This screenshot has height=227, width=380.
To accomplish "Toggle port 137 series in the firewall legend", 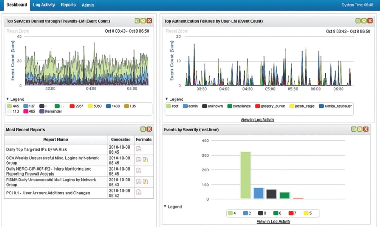I will [29, 106].
